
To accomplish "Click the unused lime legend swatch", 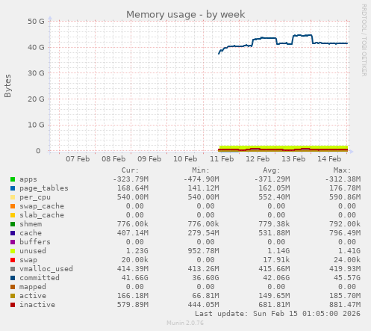I will pos(13,251).
